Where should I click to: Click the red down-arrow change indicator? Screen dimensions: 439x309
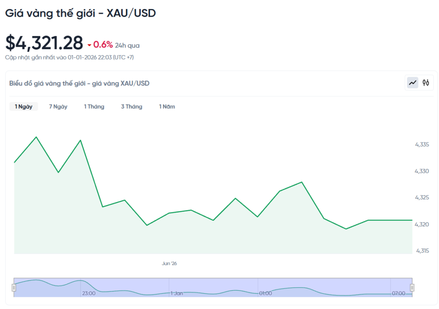click(x=89, y=45)
